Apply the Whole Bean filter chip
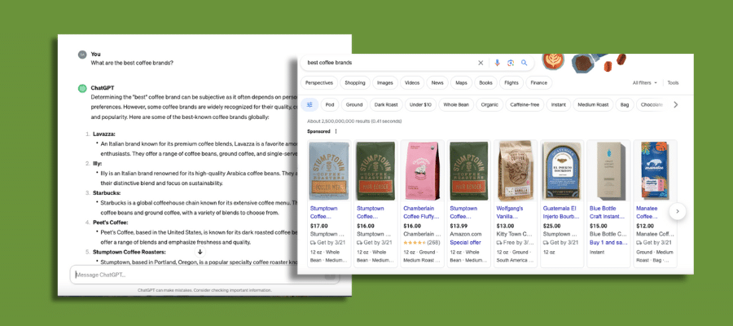The width and height of the screenshot is (733, 326). point(456,105)
